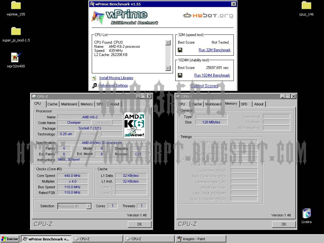Click OK in the left CPU-Z window
The width and height of the screenshot is (324, 243).
[140, 224]
